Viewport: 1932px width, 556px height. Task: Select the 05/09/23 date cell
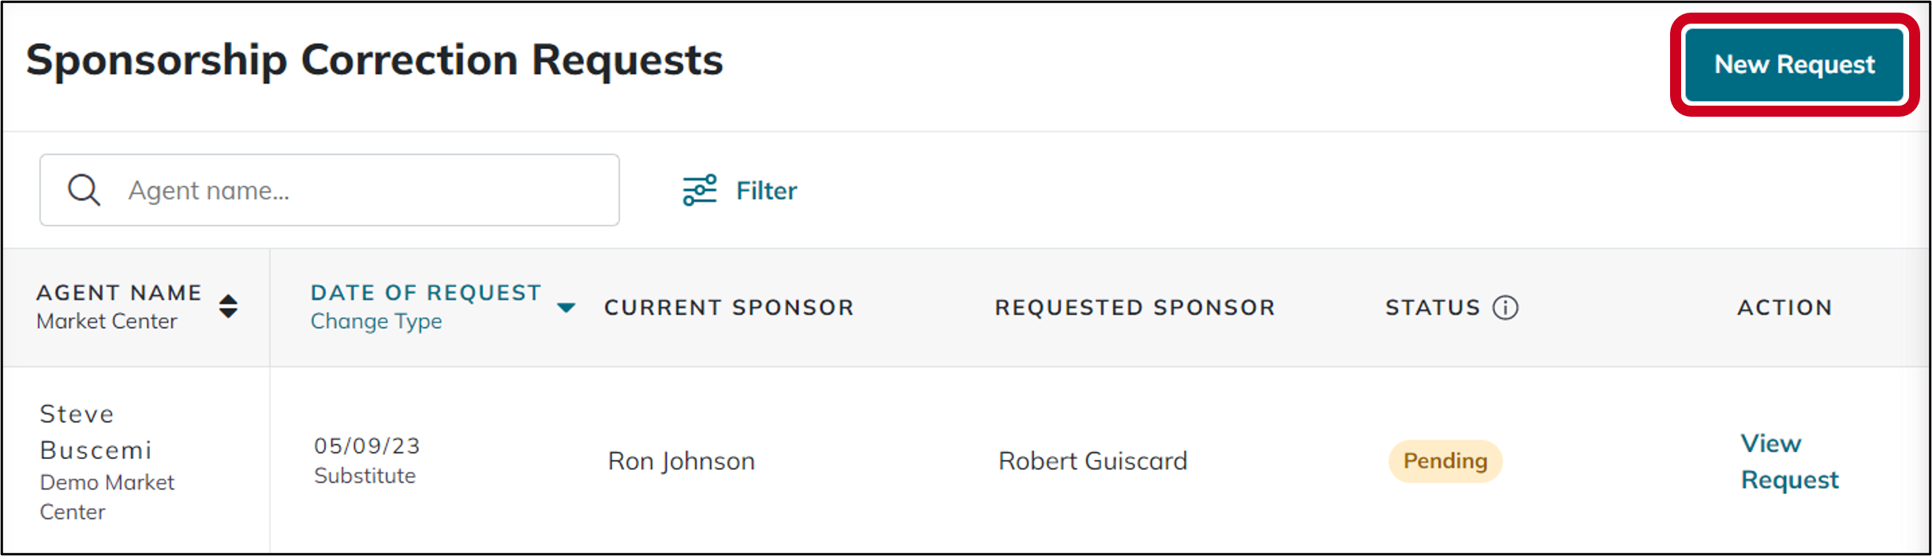pos(367,446)
